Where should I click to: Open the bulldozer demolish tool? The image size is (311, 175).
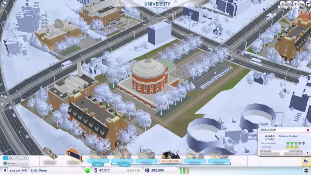pos(306,161)
